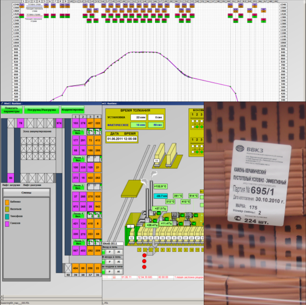This screenshot has width=306, height=305.
Task: Click the 361 °C temperature readout
Action: click(178, 196)
